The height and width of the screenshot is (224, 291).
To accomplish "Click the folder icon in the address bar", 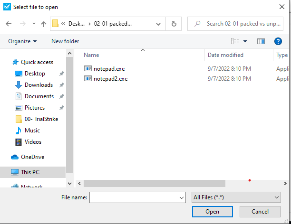I will tap(55, 24).
